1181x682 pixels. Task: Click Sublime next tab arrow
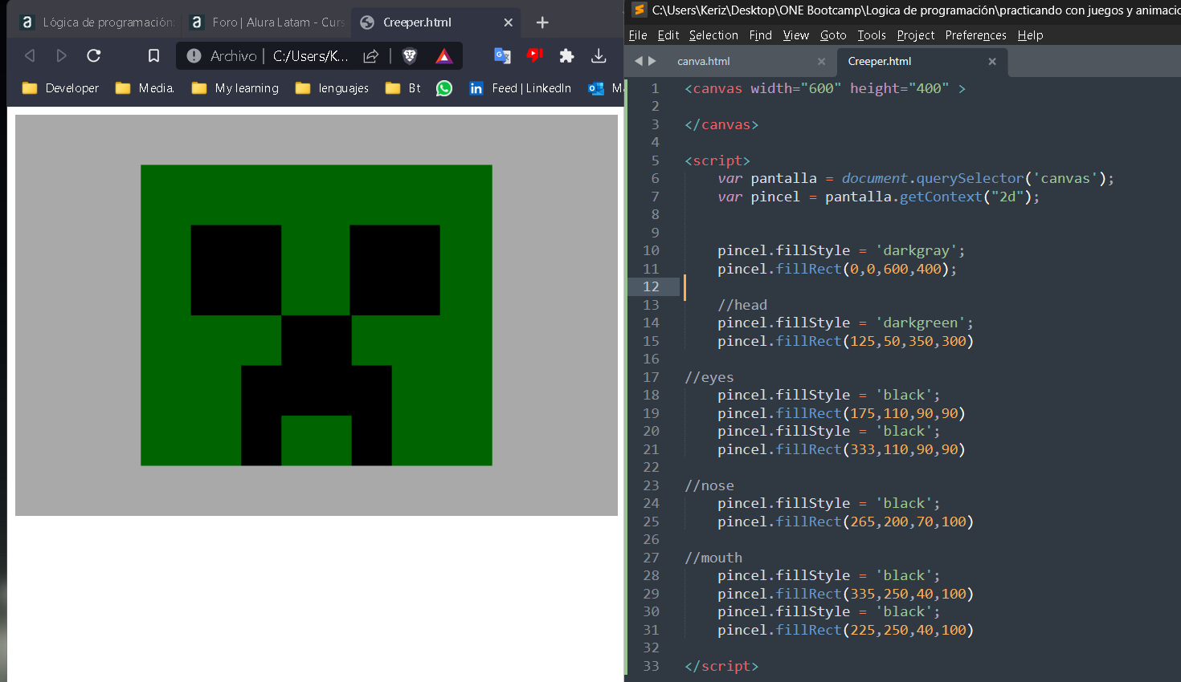pos(652,61)
